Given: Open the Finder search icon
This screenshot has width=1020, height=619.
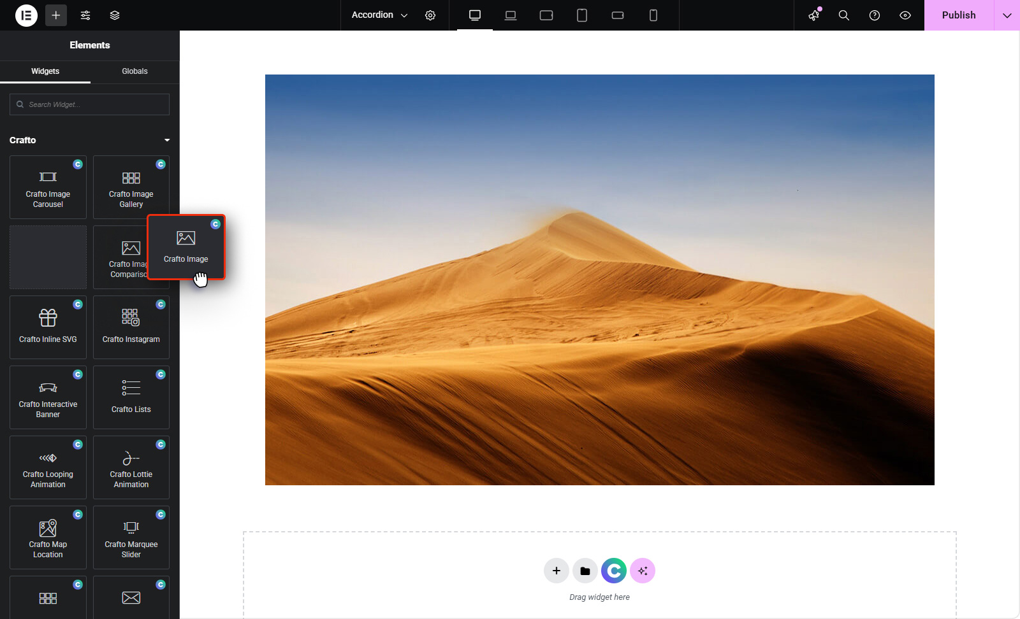Looking at the screenshot, I should pyautogui.click(x=844, y=15).
